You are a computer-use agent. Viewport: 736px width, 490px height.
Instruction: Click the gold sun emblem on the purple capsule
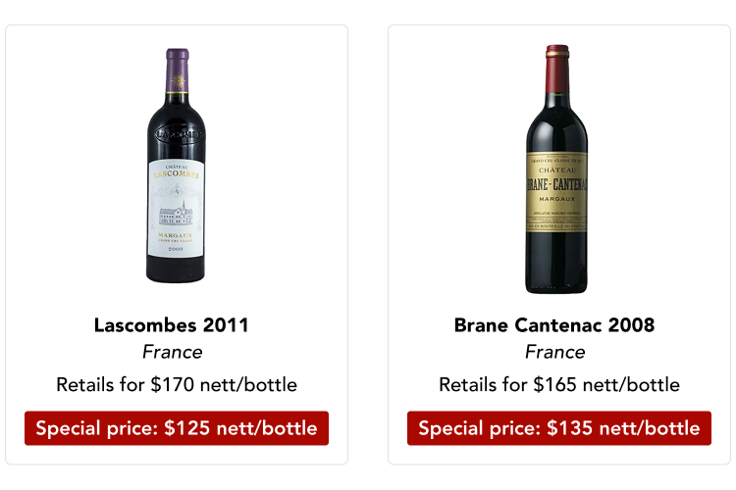click(x=177, y=80)
